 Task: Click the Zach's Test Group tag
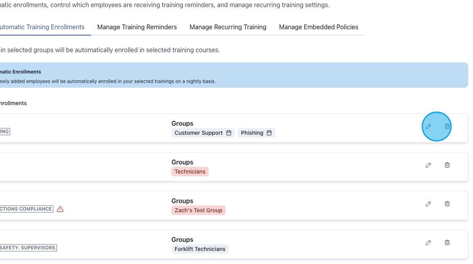[198, 210]
